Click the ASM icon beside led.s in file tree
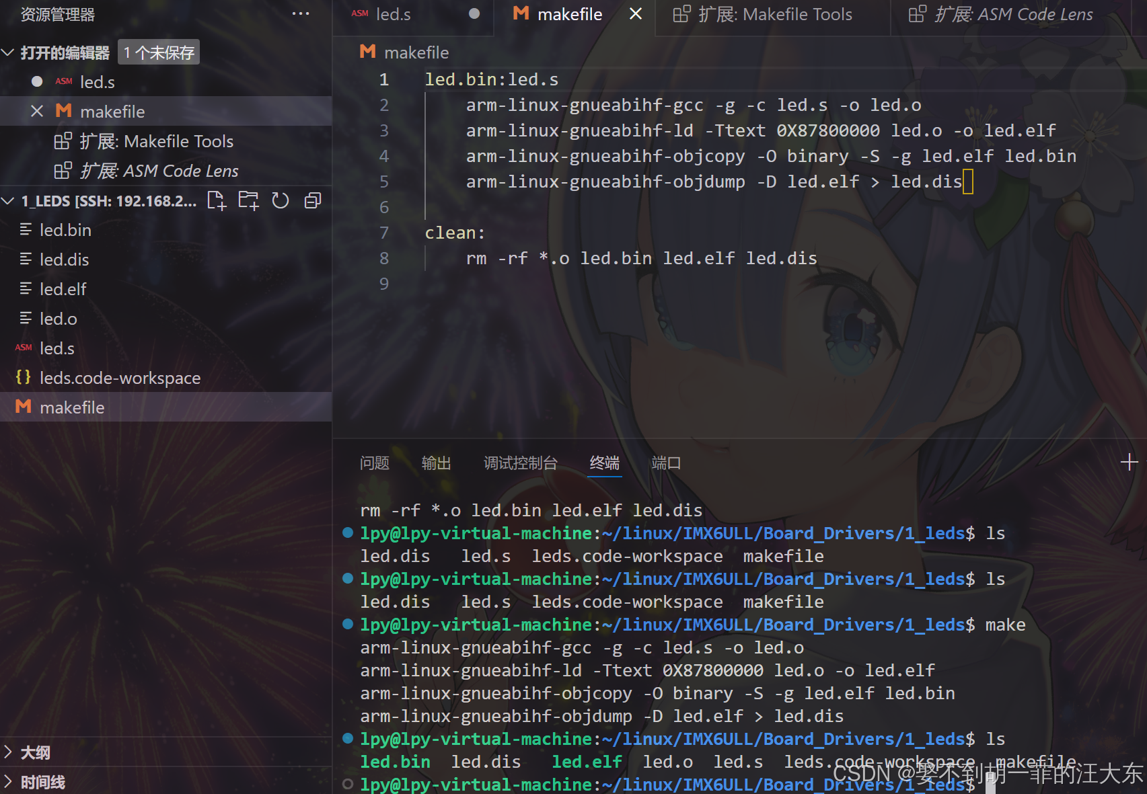Screen dimensions: 1147x794 pos(24,348)
